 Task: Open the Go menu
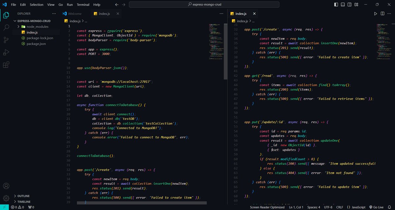(61, 5)
